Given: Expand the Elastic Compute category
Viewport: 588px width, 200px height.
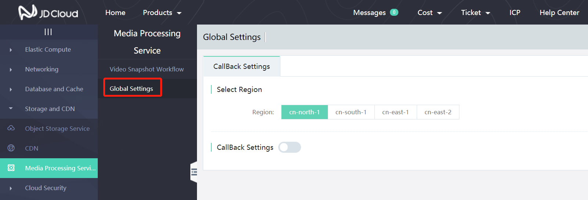Looking at the screenshot, I should pyautogui.click(x=48, y=49).
